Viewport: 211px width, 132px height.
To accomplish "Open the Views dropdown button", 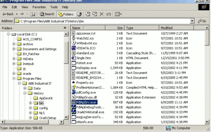I will (118, 14).
